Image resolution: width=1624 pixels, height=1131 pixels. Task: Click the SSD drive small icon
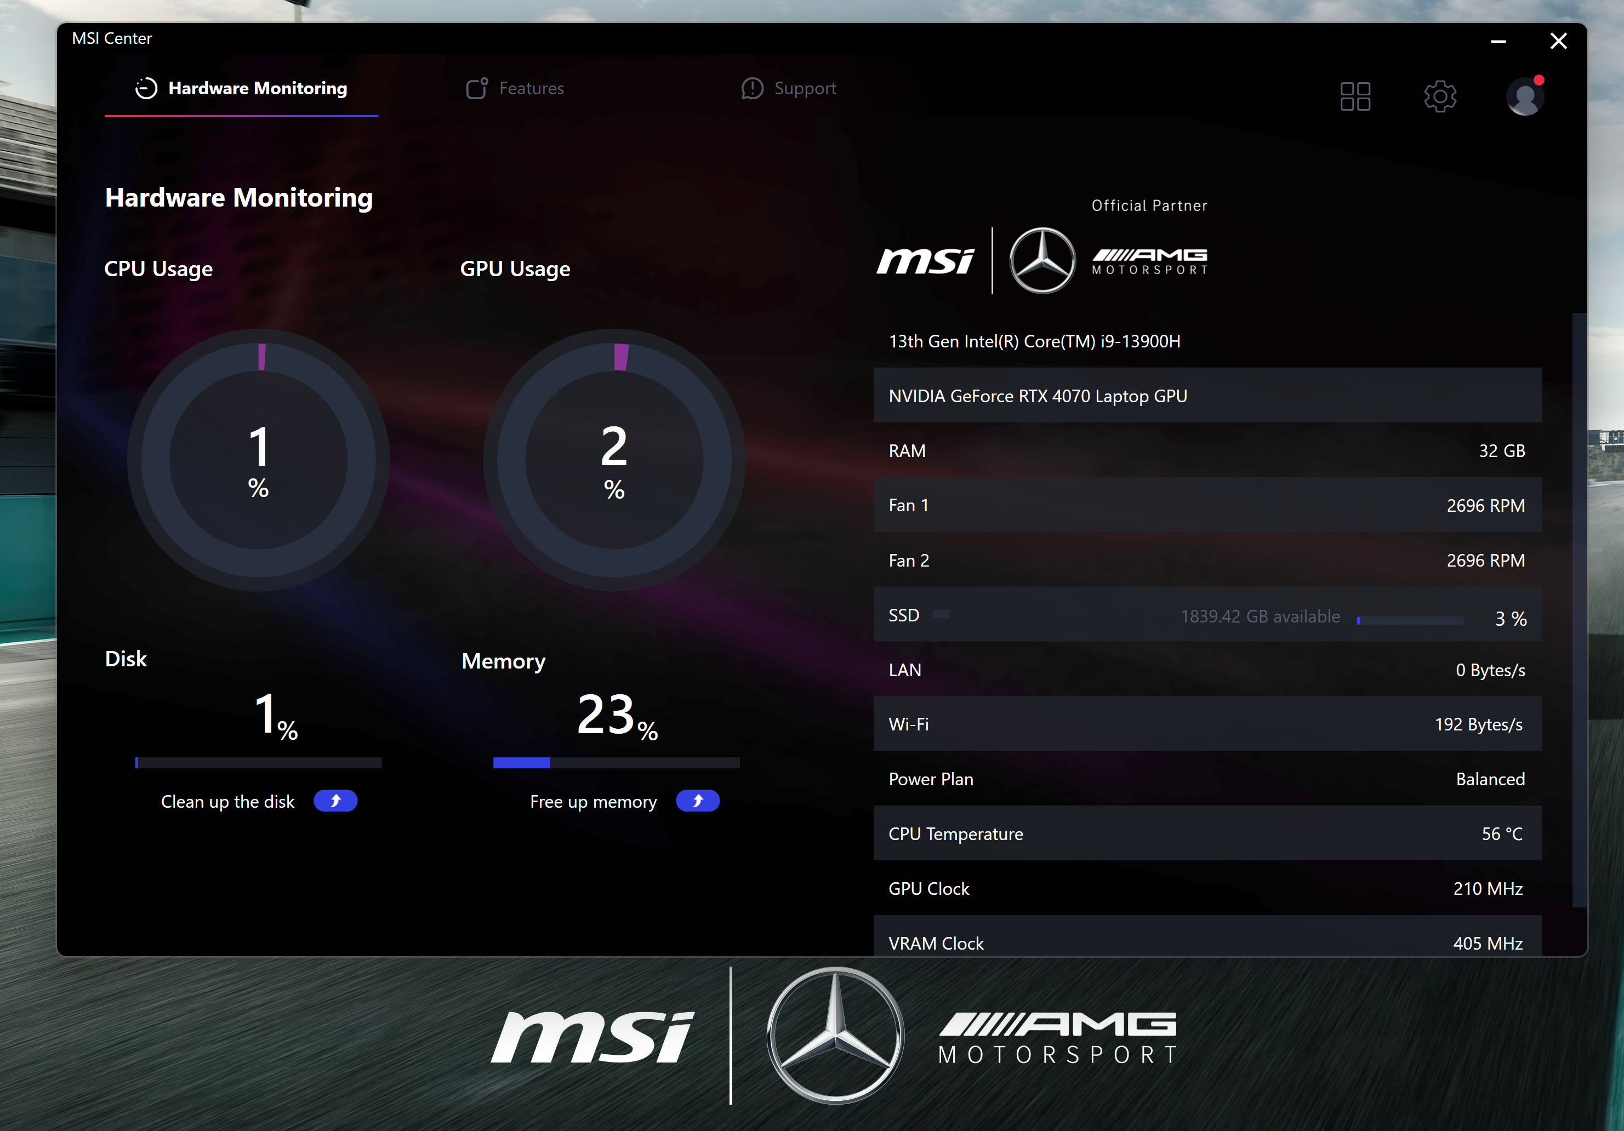point(941,614)
